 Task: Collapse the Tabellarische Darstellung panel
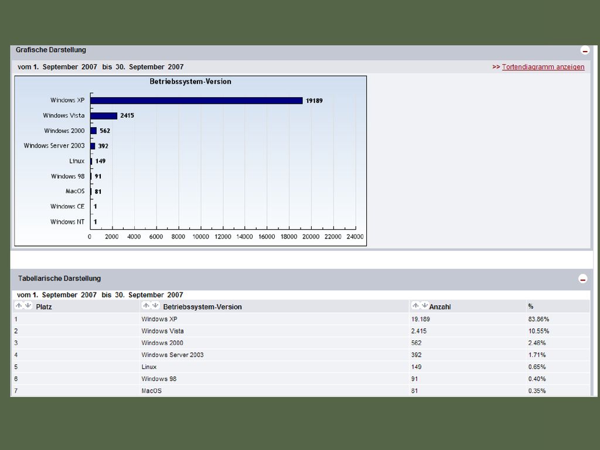(582, 279)
